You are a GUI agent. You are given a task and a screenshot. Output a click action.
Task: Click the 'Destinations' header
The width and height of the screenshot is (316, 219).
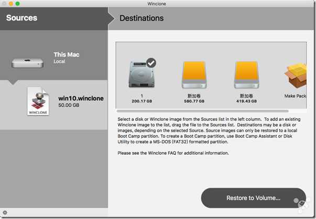141,18
